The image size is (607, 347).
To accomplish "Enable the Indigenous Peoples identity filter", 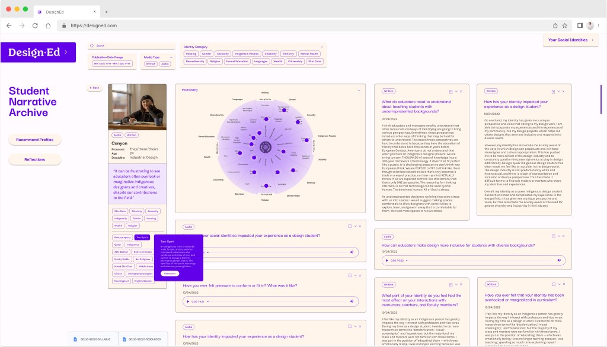I will coord(246,53).
